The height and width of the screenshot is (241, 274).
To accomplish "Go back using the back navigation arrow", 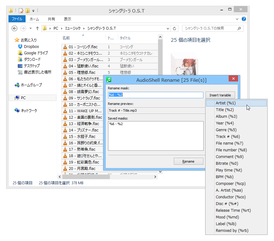I will [x=14, y=28].
